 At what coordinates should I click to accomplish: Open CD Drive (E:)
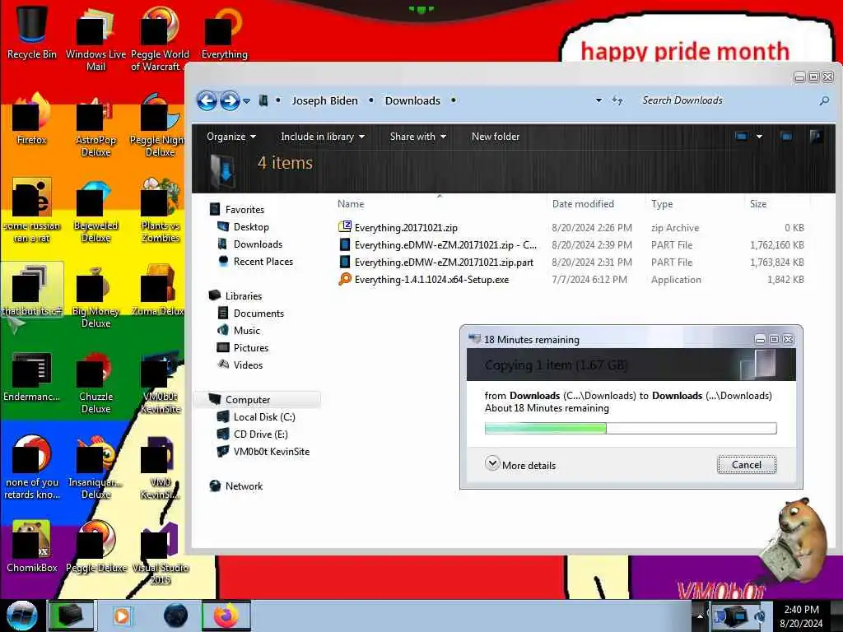(260, 434)
